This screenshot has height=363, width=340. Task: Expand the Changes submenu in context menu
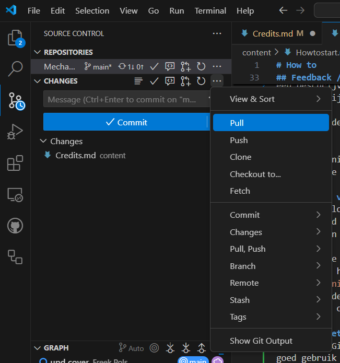[x=271, y=232]
